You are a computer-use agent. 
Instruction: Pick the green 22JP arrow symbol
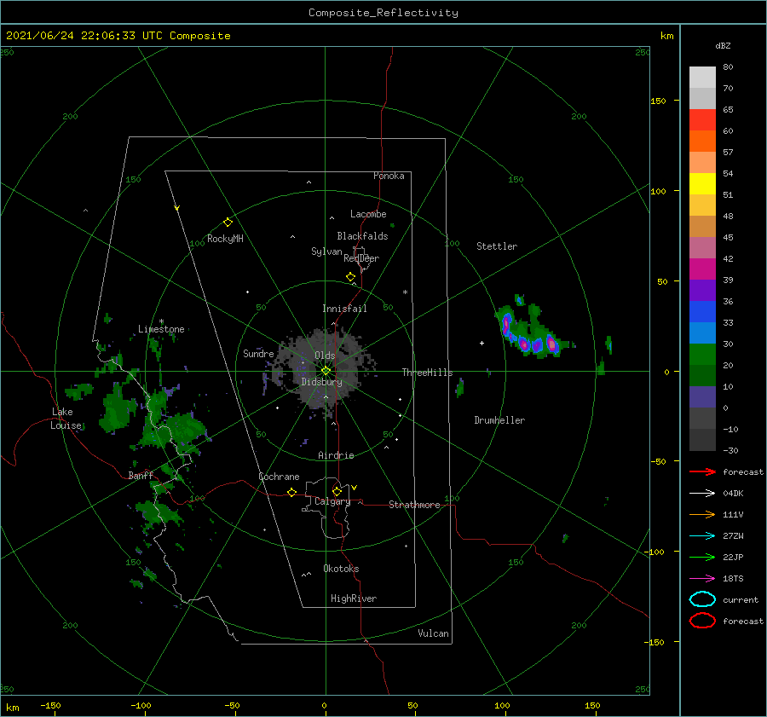point(702,557)
